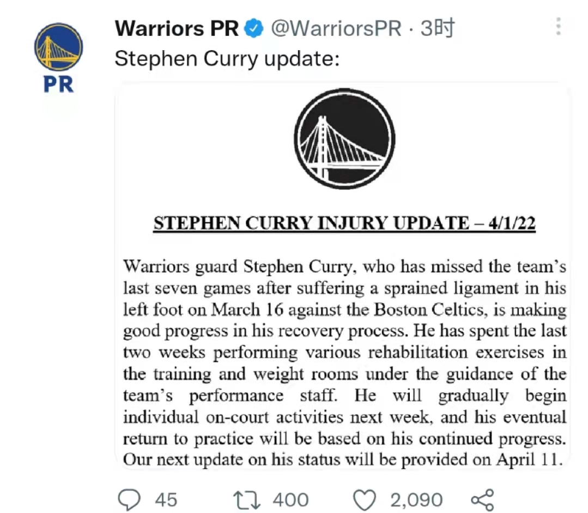Click the share icon
The image size is (588, 513).
(x=483, y=500)
